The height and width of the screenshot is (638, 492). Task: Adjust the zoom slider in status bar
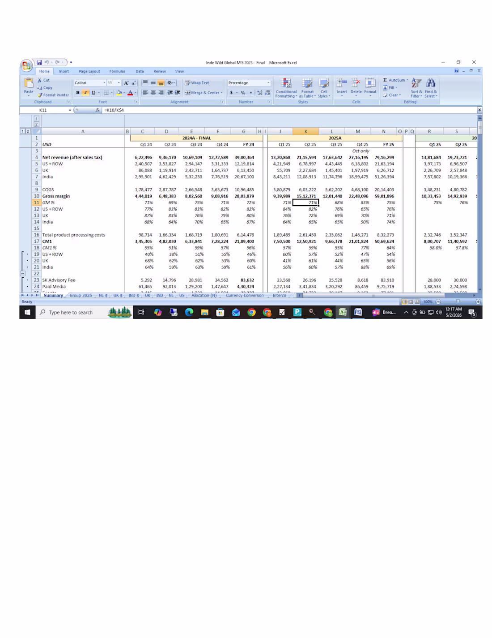(458, 302)
